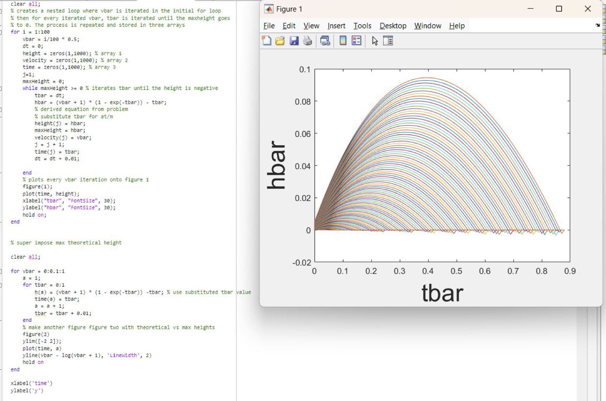Click the 'for i = 1:100' code line
606x401 pixels.
pyautogui.click(x=30, y=32)
